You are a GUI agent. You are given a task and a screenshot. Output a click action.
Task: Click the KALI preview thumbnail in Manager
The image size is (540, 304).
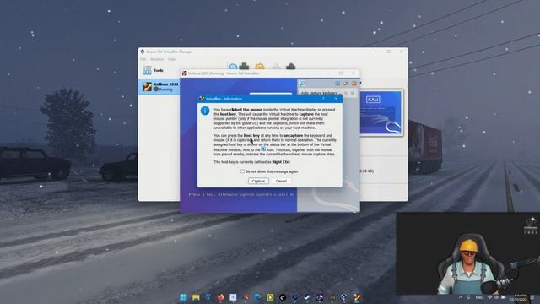click(381, 112)
